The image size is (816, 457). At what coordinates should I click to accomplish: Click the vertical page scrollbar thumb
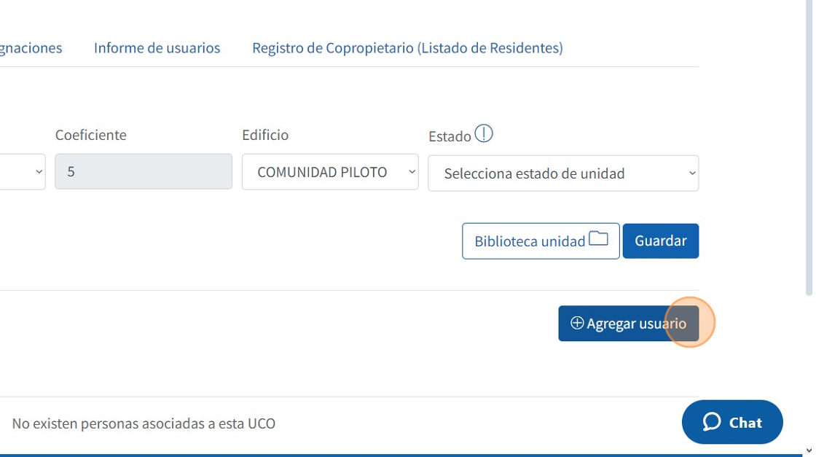click(809, 146)
